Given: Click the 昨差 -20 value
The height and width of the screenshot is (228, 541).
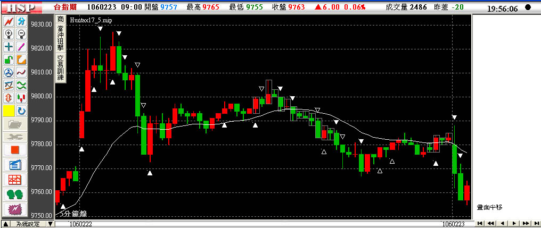Looking at the screenshot, I should click(459, 7).
